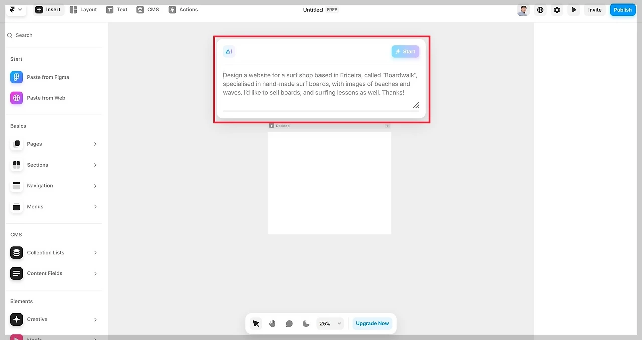
Task: Expand the Content Fields chevron
Action: click(x=95, y=274)
